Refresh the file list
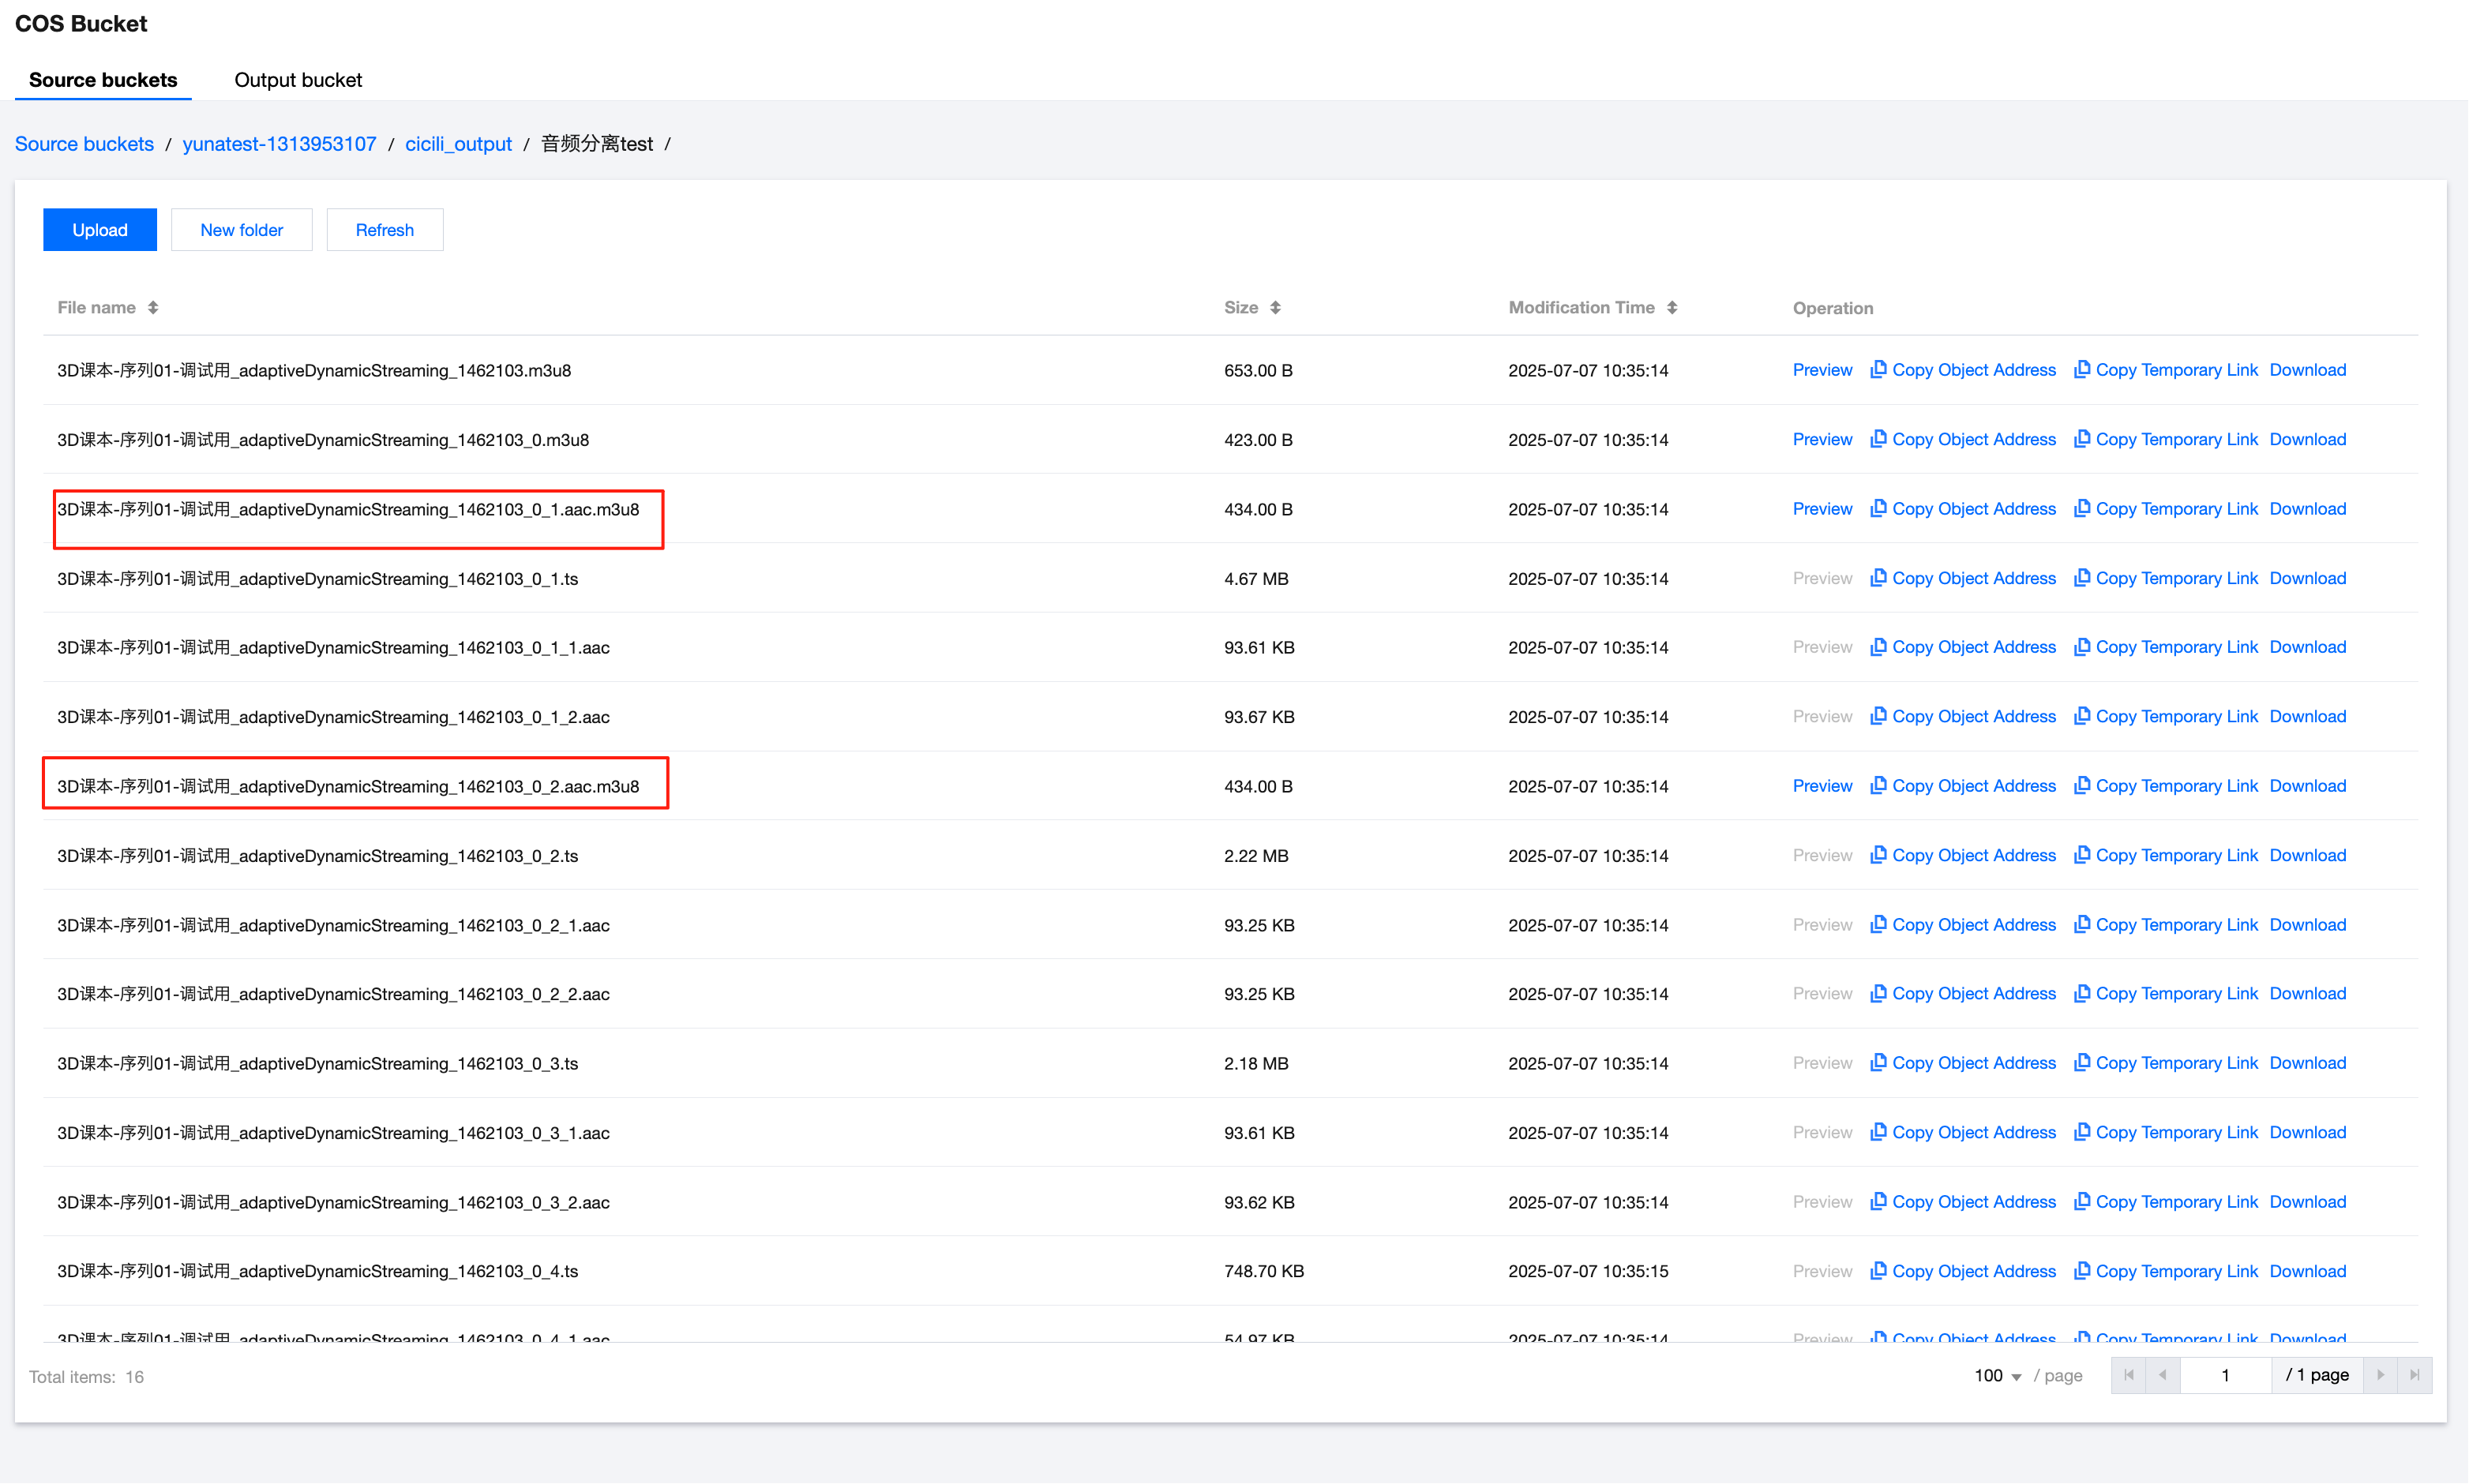This screenshot has width=2469, height=1484. [x=384, y=230]
